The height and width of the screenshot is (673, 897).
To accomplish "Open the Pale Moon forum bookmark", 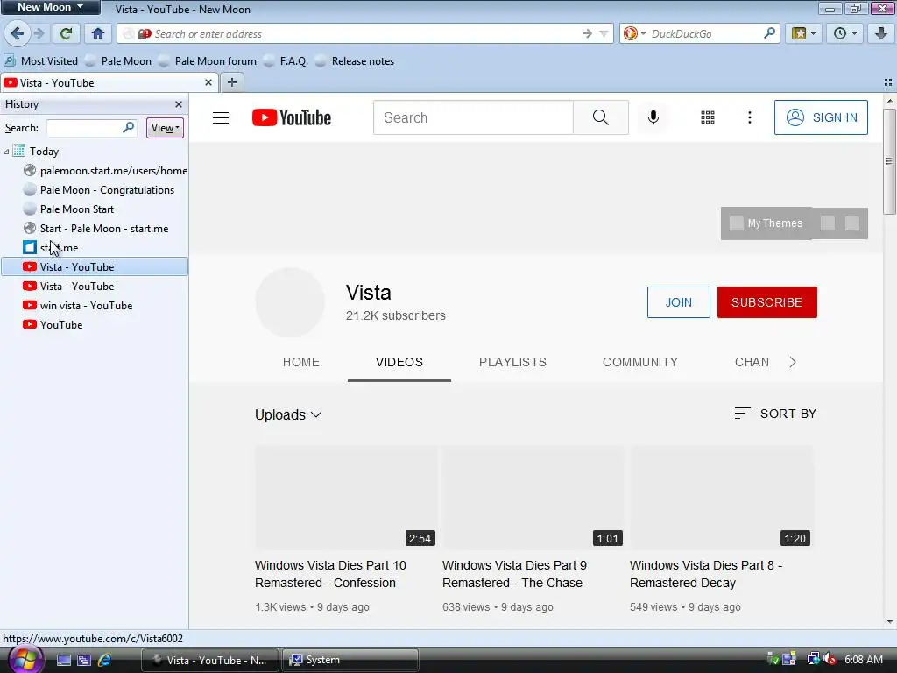I will pyautogui.click(x=208, y=60).
